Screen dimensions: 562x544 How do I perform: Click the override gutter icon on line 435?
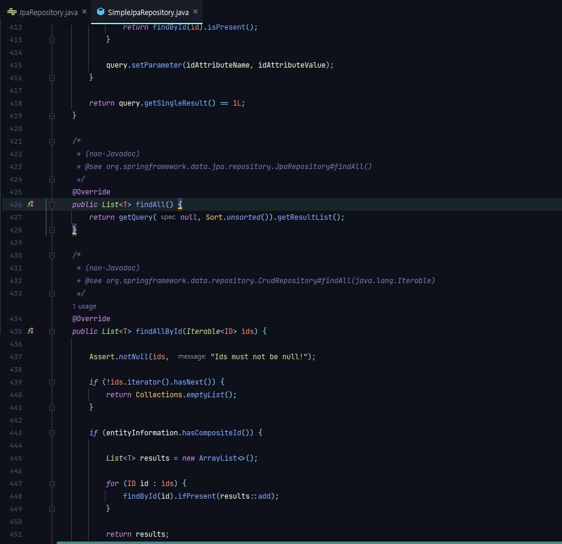coord(30,331)
